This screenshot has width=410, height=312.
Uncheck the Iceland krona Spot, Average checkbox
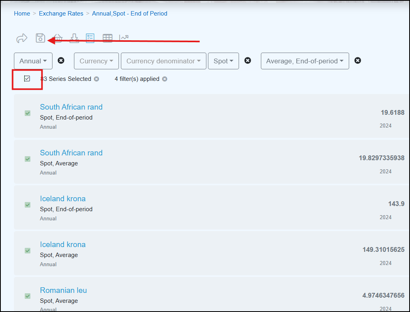(x=27, y=251)
